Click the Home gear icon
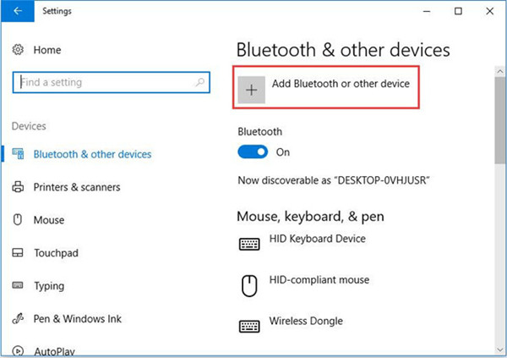The height and width of the screenshot is (358, 507). (x=18, y=50)
